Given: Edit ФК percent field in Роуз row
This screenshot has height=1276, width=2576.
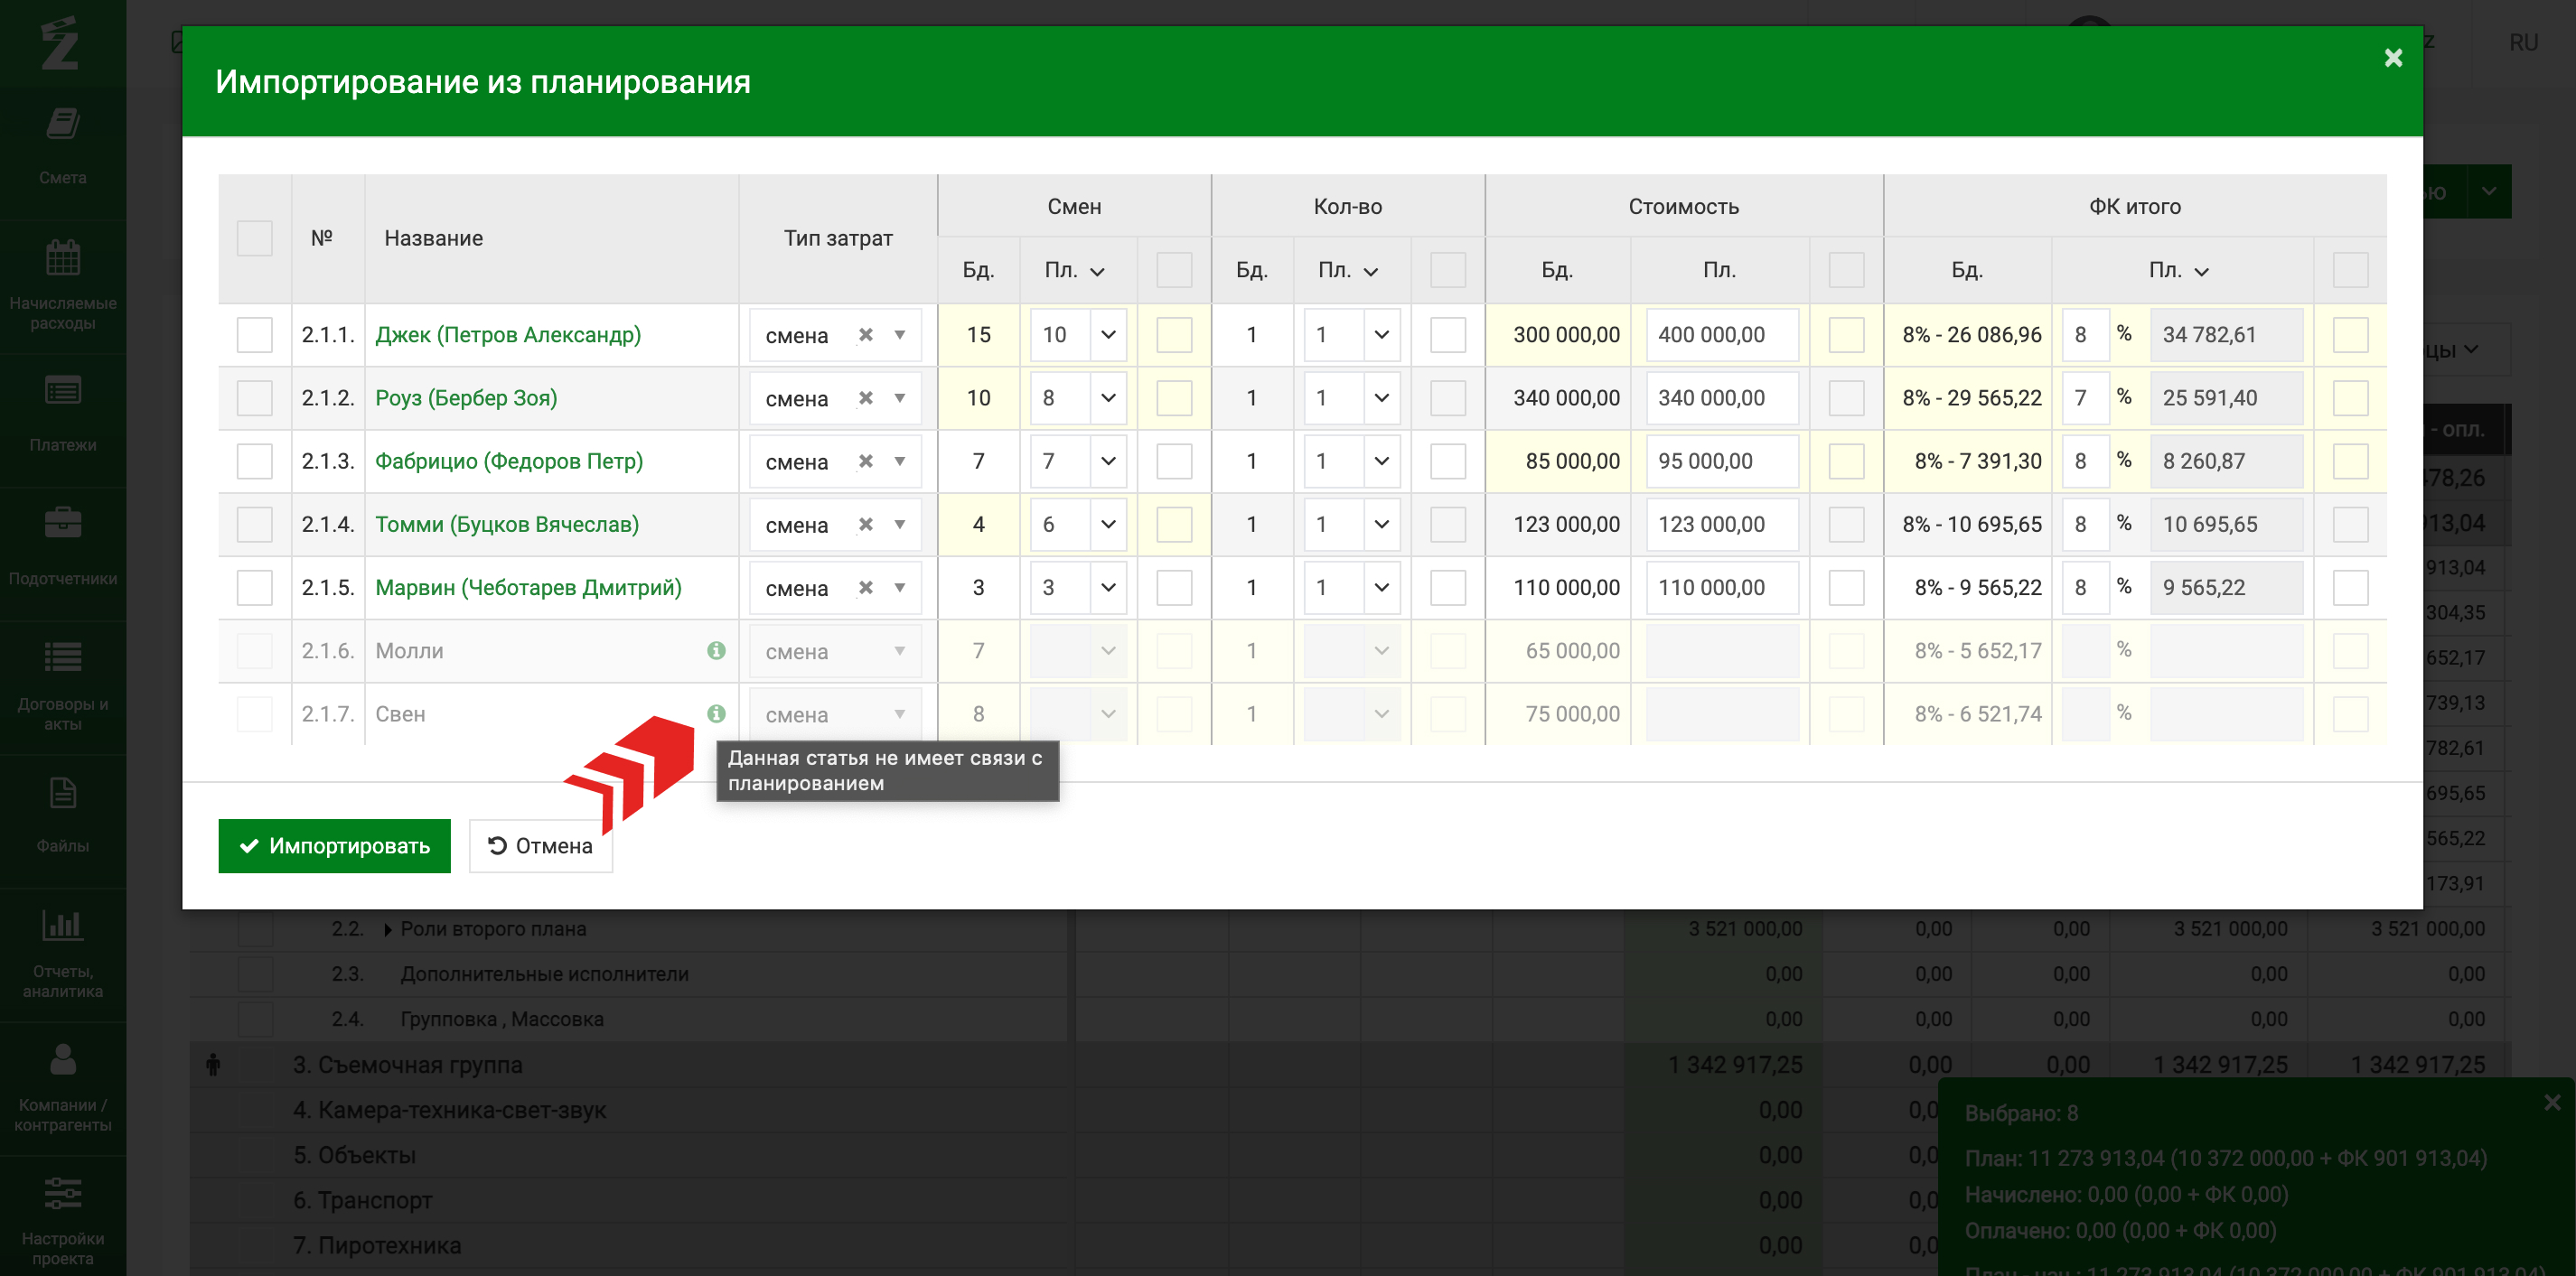Looking at the screenshot, I should click(2085, 397).
